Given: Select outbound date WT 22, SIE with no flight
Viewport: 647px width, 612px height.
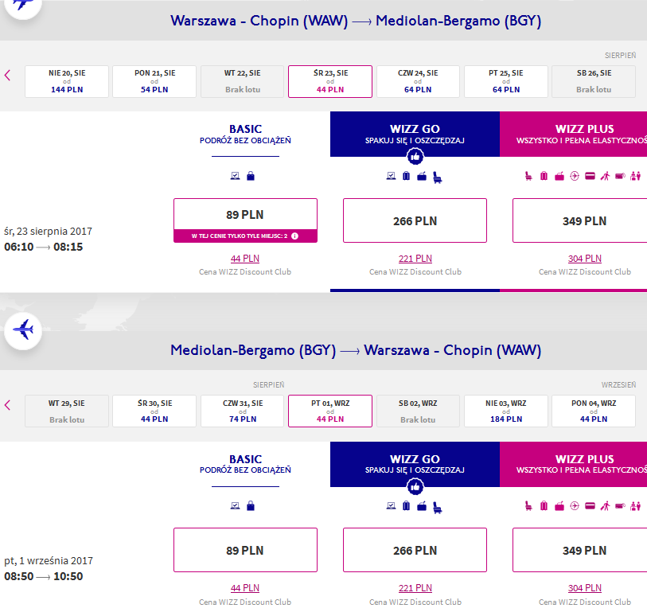Looking at the screenshot, I should pos(243,81).
